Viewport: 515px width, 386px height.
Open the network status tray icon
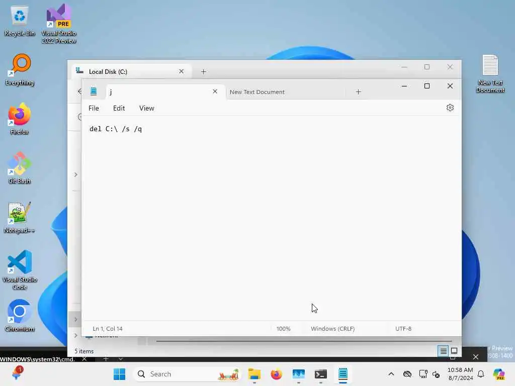tap(423, 374)
